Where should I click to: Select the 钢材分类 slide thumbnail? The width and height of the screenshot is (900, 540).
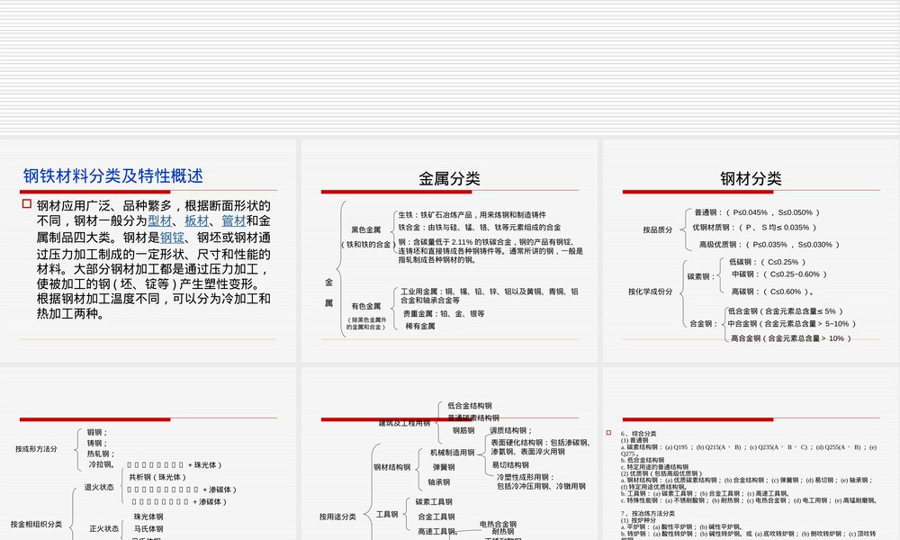[x=751, y=251]
